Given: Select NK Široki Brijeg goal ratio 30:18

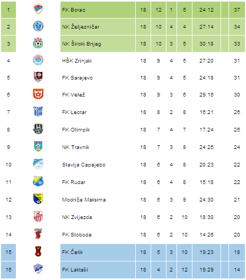Looking at the screenshot, I should [x=206, y=43].
